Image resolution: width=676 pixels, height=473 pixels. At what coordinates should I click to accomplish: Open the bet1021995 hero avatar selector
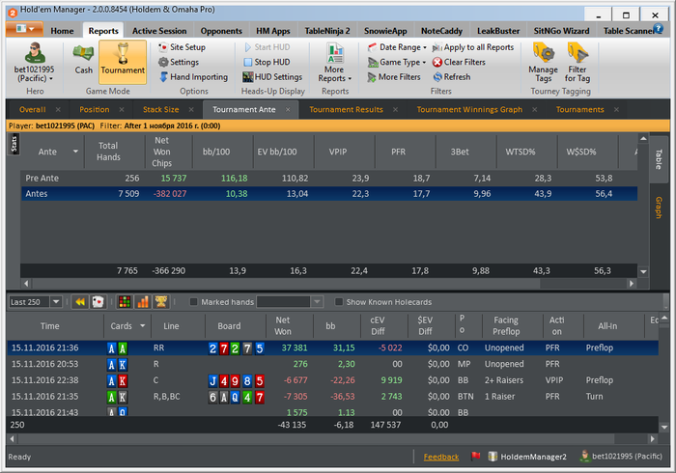pos(35,63)
